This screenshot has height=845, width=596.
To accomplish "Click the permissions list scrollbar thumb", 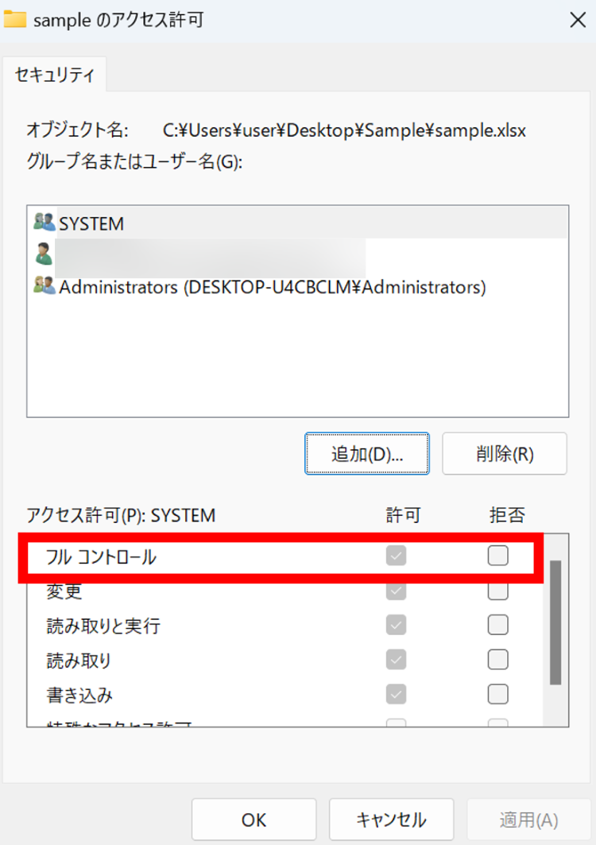I will point(555,622).
